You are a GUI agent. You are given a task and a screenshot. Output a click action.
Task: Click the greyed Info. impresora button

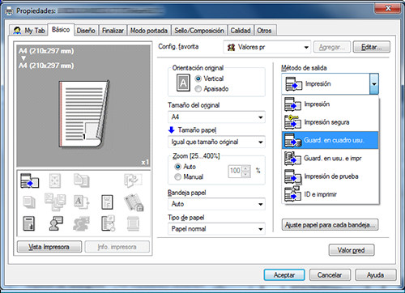pos(117,247)
